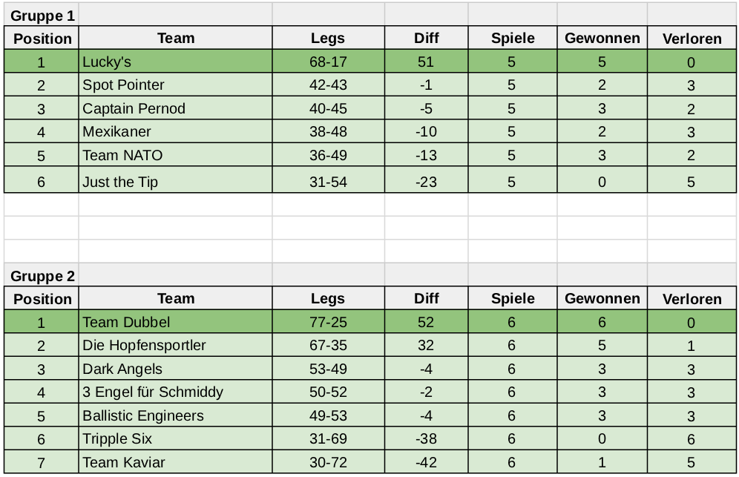Select the Team NATO cell

click(175, 155)
